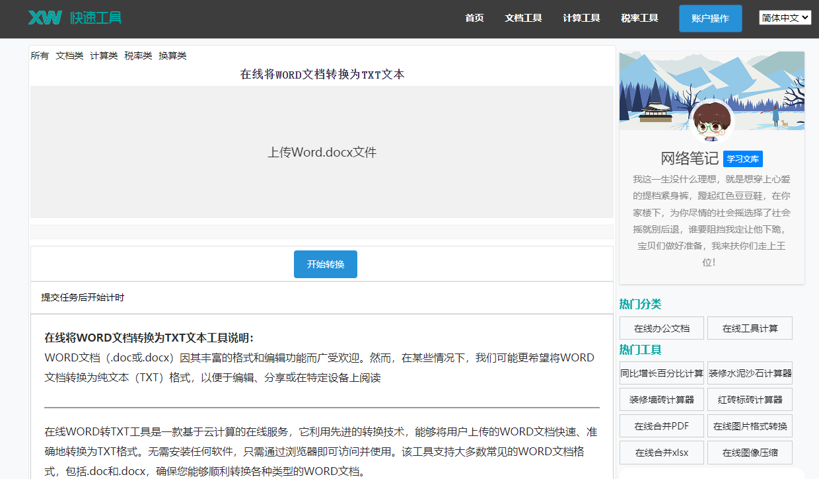This screenshot has height=479, width=819.
Task: Open the 在线合并xlsx tool
Action: click(662, 453)
